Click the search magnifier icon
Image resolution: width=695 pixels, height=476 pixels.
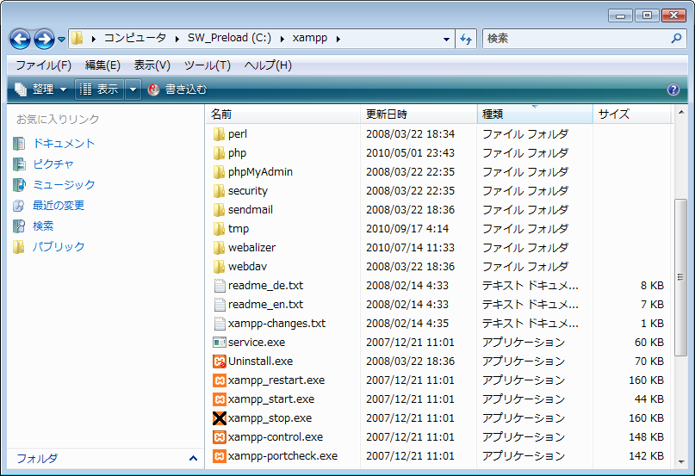click(676, 39)
